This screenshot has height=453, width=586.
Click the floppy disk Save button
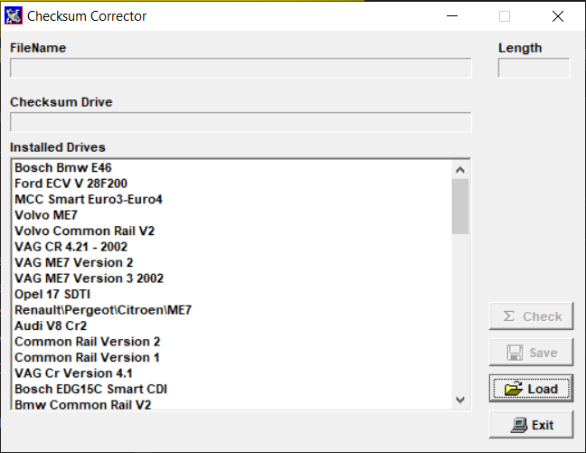(x=531, y=353)
